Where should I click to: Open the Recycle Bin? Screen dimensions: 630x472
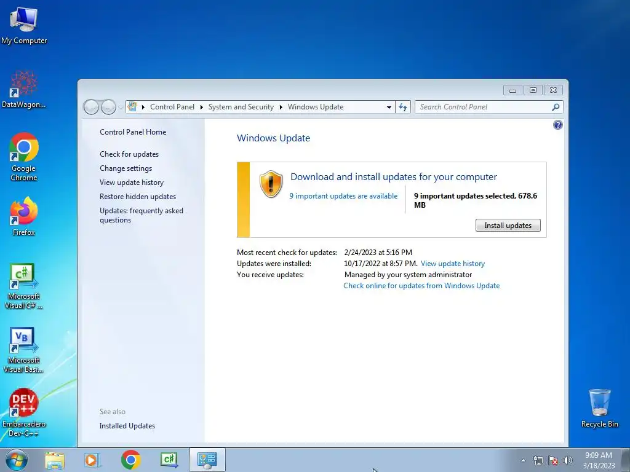click(x=599, y=408)
